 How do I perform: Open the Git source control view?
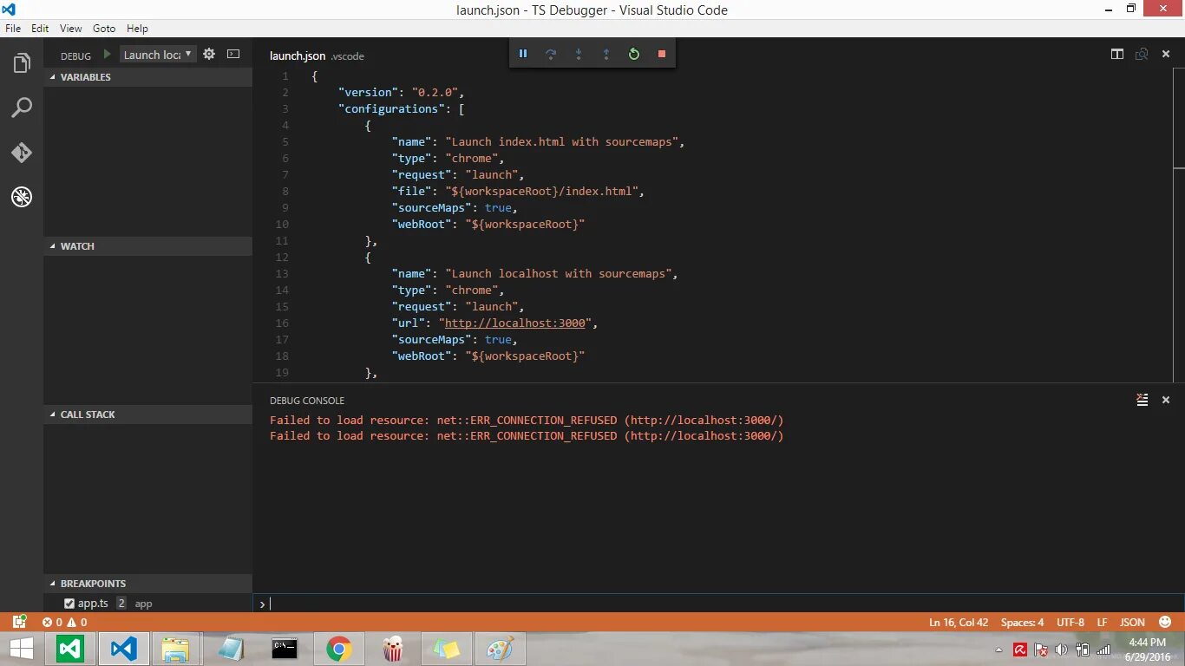(22, 153)
